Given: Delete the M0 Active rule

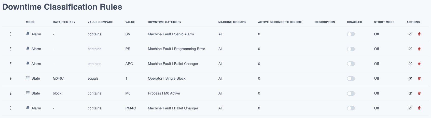Looking at the screenshot, I should click(x=419, y=93).
